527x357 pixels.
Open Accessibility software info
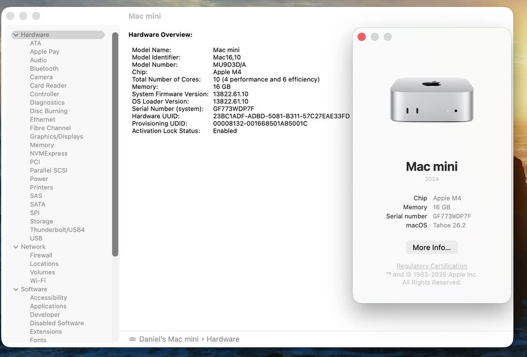coord(48,297)
